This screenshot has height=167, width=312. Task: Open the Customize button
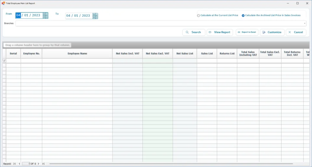(272, 32)
